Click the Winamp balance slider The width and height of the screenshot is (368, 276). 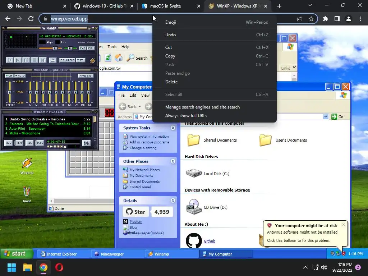click(x=70, y=49)
